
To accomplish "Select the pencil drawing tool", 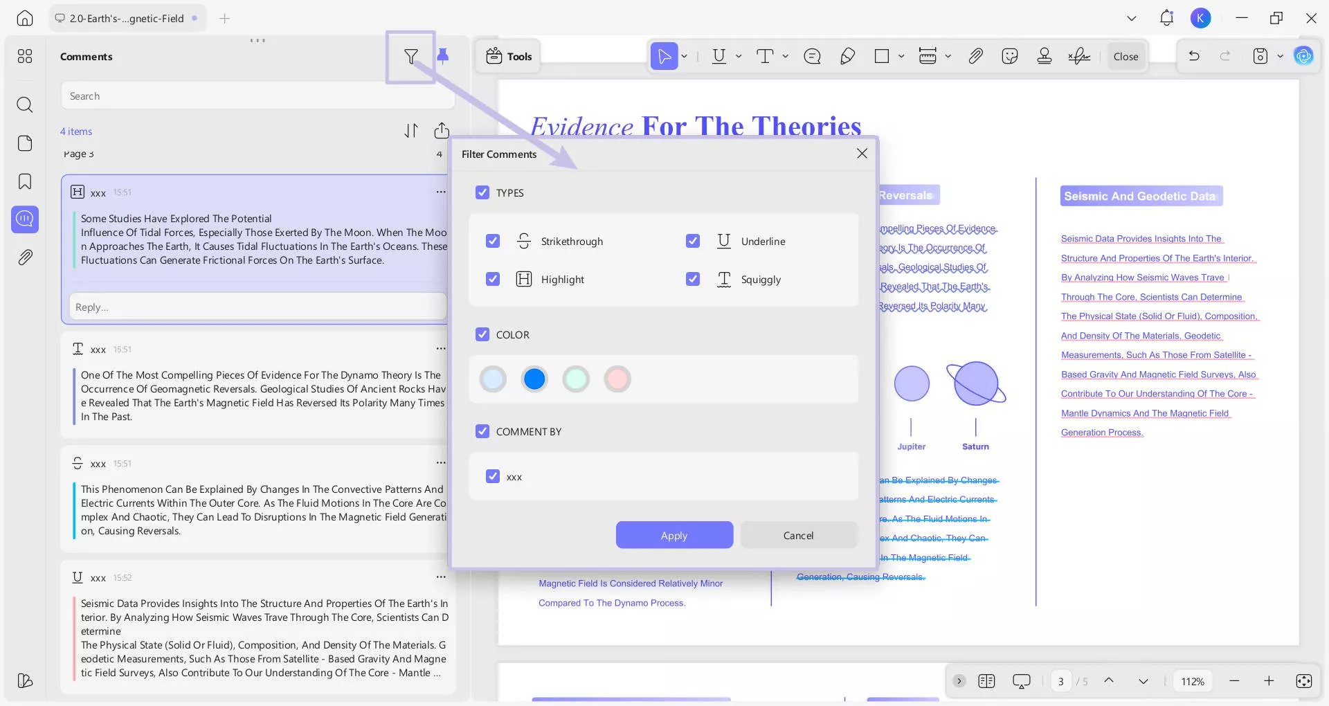I will [847, 56].
